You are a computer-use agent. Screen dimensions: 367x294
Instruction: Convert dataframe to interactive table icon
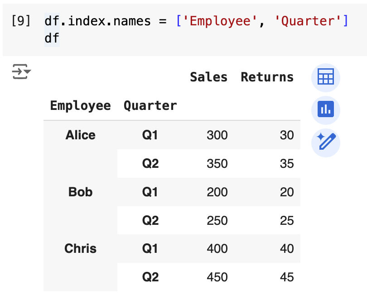coord(325,77)
